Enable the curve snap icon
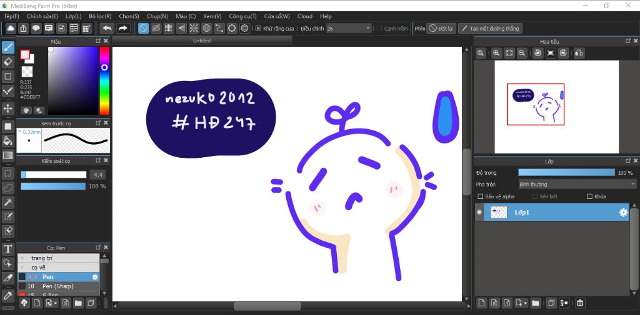The image size is (640, 315). 219,29
